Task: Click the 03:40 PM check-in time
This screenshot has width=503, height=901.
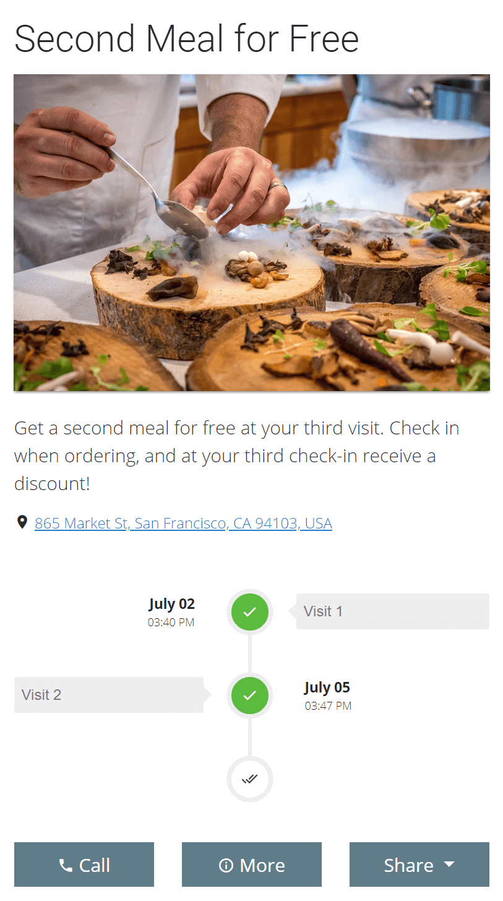Action: 171,623
